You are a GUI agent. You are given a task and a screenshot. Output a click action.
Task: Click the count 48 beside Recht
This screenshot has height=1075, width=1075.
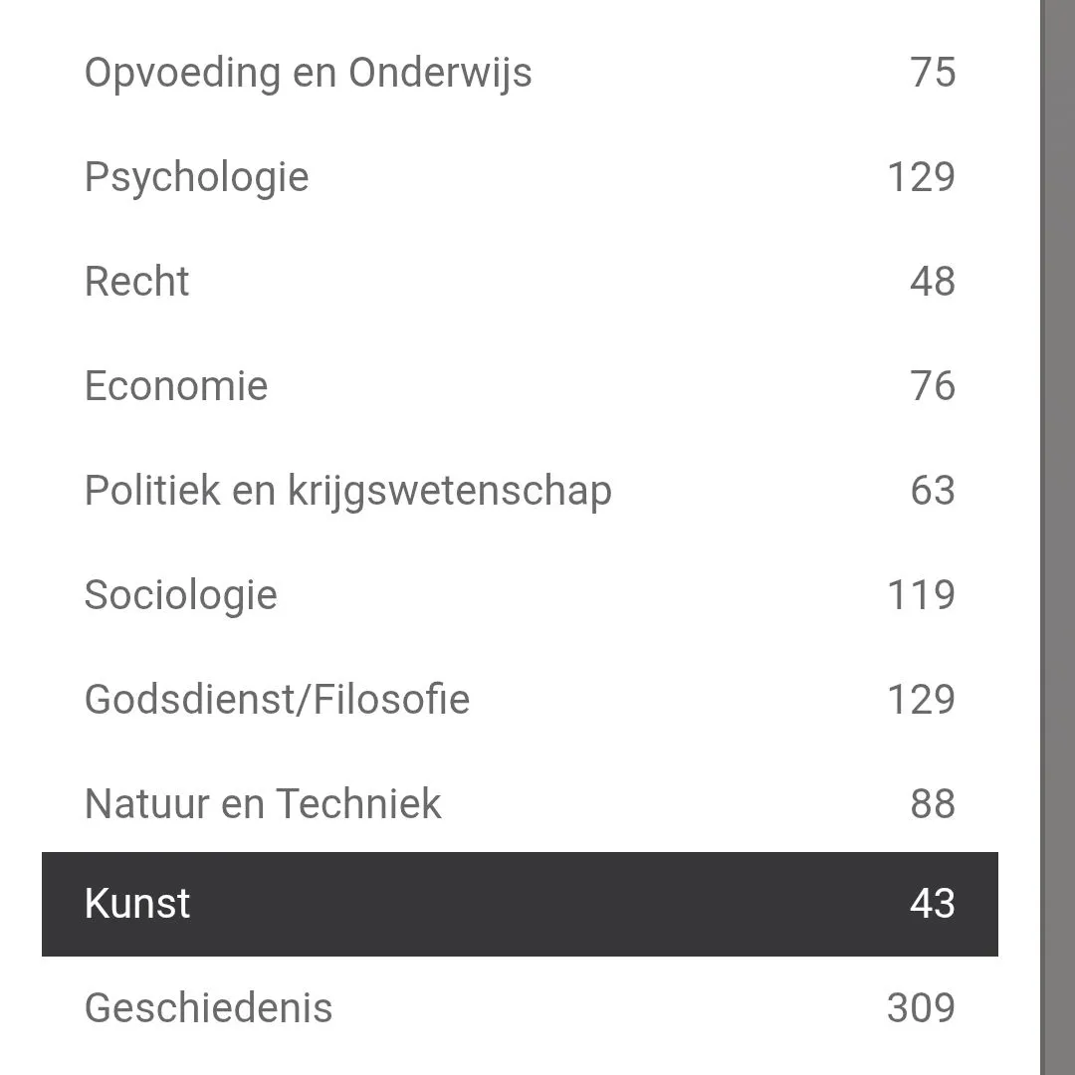(933, 281)
